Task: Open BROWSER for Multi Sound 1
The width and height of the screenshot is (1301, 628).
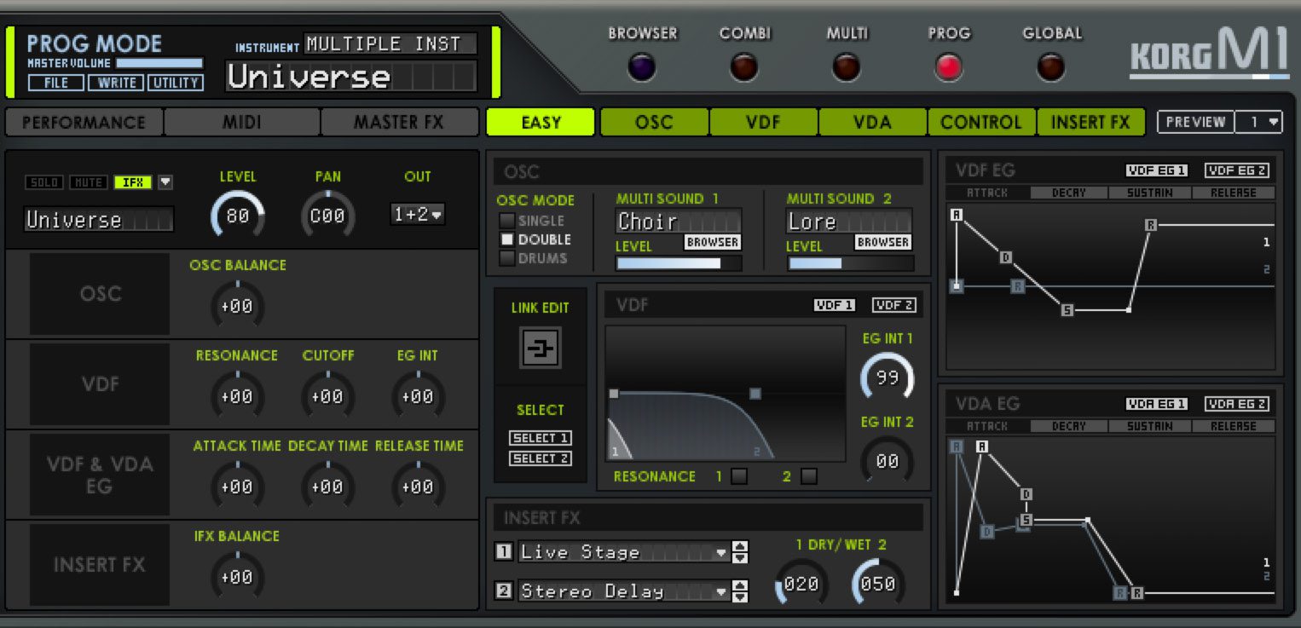Action: pyautogui.click(x=713, y=242)
